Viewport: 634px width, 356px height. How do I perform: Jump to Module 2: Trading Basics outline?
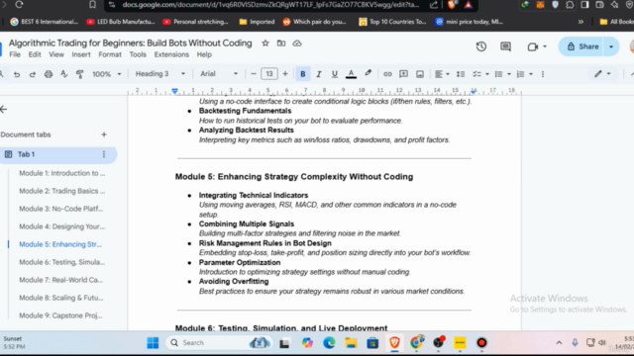tap(61, 191)
